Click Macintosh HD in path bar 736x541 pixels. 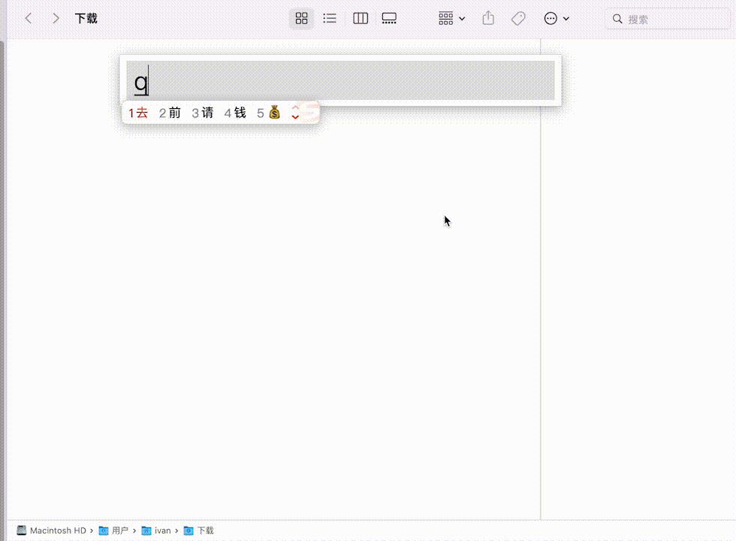52,530
